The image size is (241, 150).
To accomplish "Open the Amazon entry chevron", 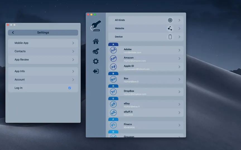I will point(179,58).
